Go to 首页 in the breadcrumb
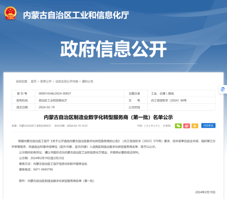The height and width of the screenshot is (199, 227). coord(33,81)
